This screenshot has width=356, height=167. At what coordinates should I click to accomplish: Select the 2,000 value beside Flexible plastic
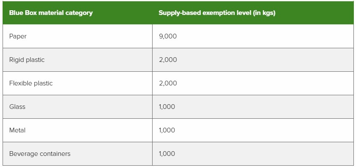pos(168,83)
